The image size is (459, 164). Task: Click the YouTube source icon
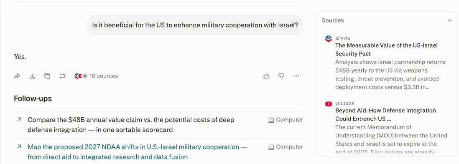329,103
